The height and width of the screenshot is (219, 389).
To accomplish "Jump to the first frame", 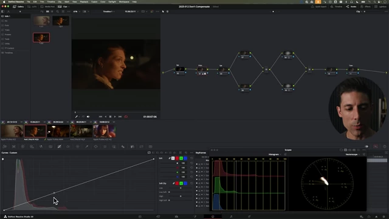I will (x=100, y=117).
